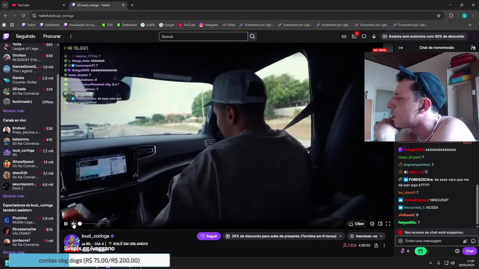Bookmark this page with star icon
The width and height of the screenshot is (479, 269).
click(439, 16)
